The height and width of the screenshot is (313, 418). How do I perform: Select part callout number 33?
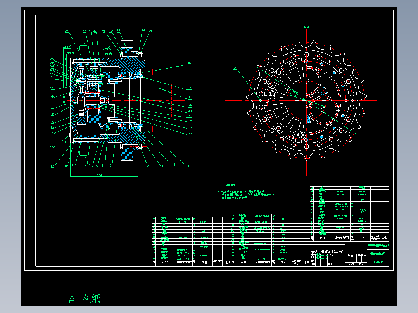[118, 31]
